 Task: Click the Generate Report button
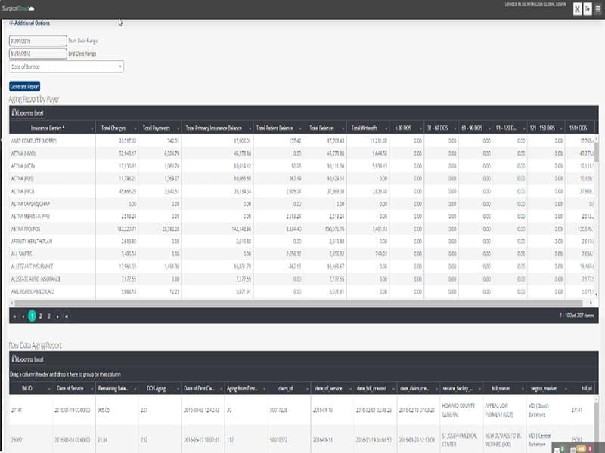(x=25, y=86)
